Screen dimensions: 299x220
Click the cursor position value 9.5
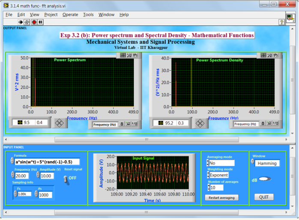pyautogui.click(x=27, y=123)
